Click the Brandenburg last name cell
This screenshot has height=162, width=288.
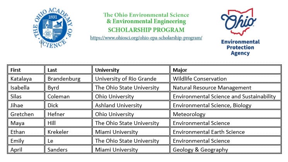pos(68,79)
